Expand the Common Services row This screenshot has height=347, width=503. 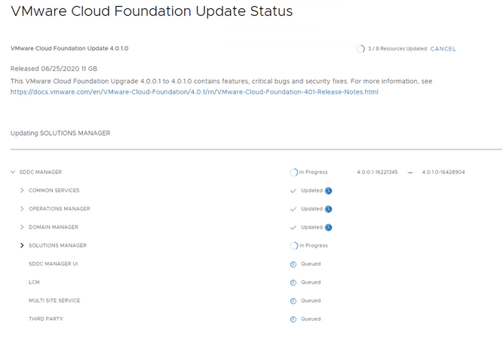coord(22,190)
